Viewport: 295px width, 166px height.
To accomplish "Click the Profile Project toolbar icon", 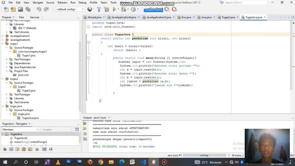I will coord(133,9).
